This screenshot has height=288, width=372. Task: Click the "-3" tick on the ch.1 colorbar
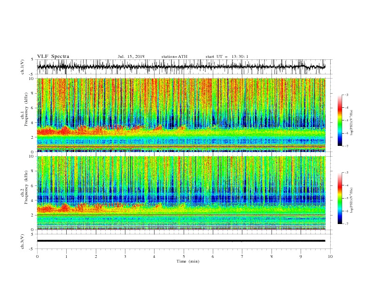[347, 95]
